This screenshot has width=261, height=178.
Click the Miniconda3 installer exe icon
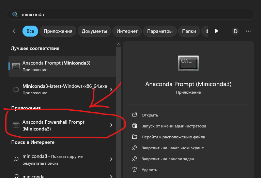click(x=16, y=90)
